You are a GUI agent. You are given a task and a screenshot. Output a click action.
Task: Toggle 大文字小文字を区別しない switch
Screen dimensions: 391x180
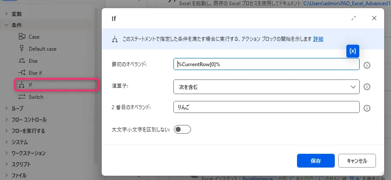click(182, 129)
